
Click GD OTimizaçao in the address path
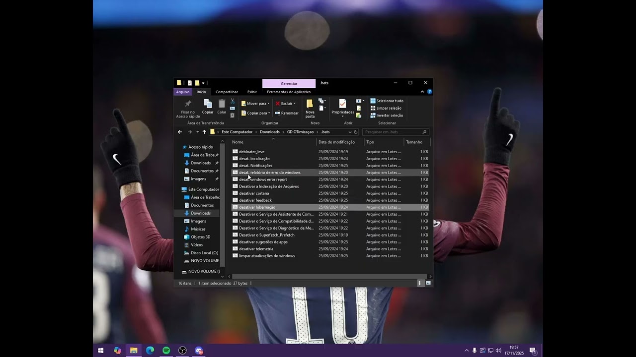(300, 132)
